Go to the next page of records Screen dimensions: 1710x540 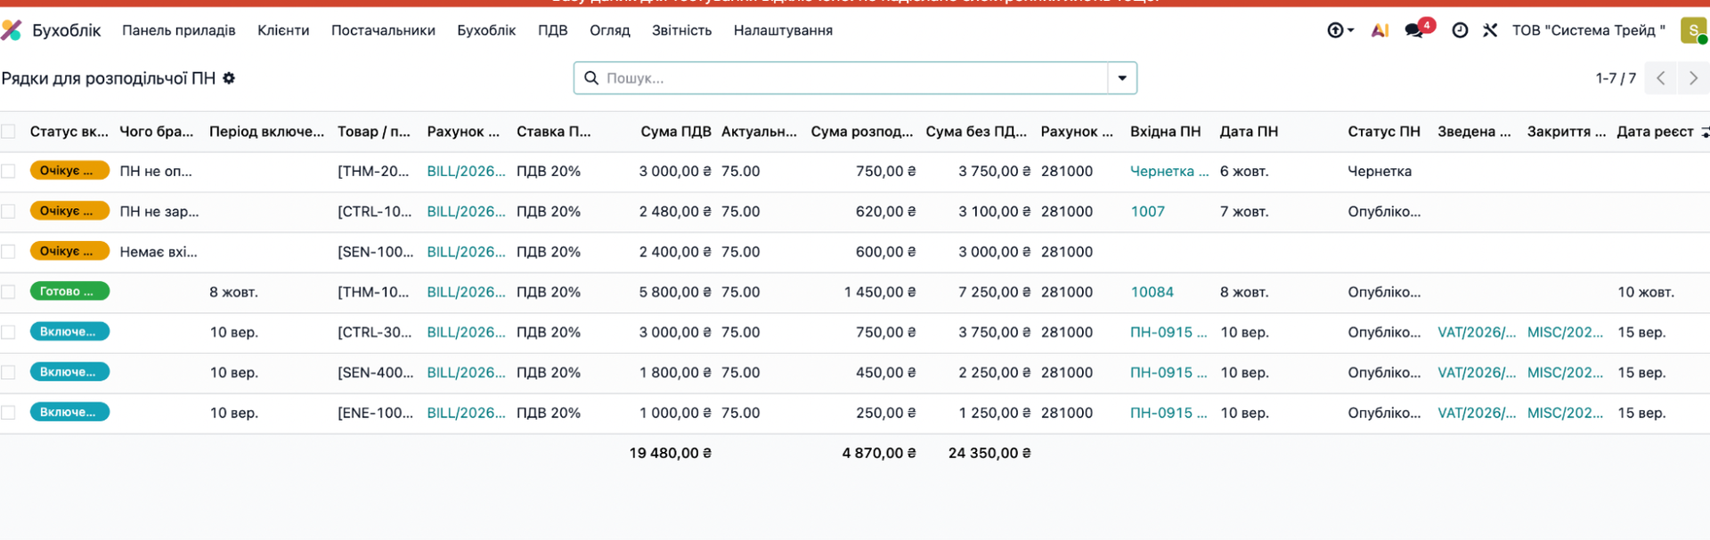[x=1693, y=78]
